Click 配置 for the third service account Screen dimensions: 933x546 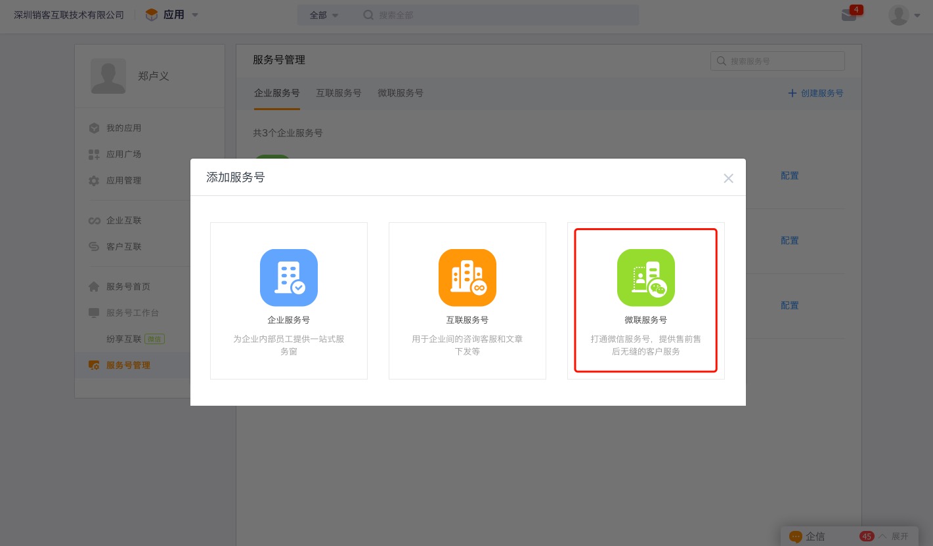[790, 305]
